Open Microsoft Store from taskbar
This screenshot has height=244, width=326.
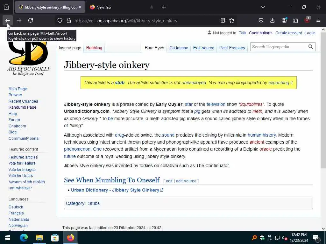[x=55, y=238]
